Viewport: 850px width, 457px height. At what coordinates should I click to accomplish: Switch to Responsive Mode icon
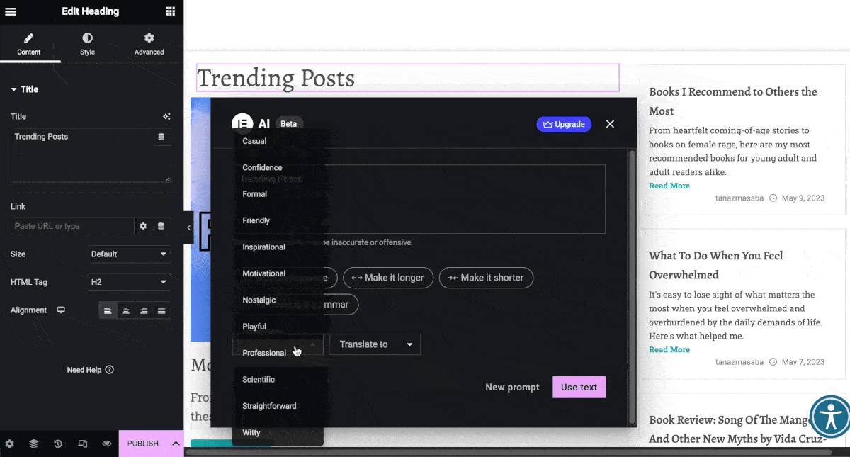coord(82,444)
